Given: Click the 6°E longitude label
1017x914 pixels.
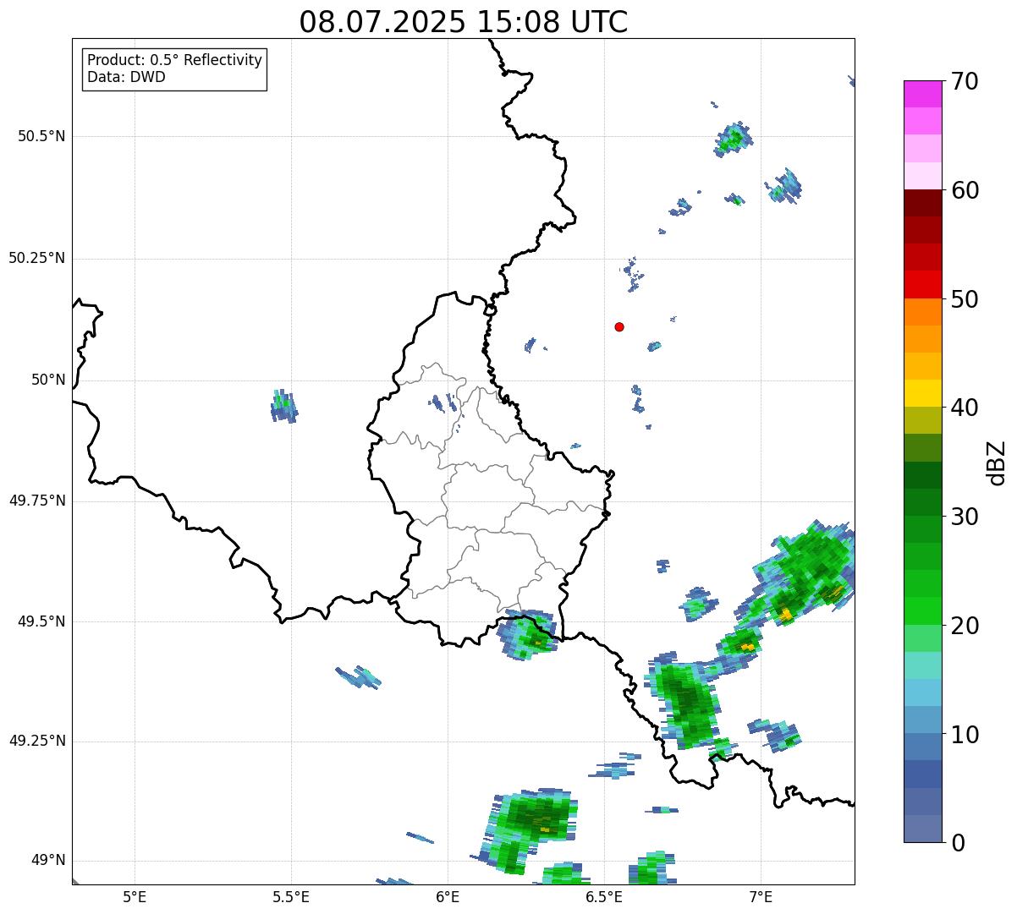Looking at the screenshot, I should 448,897.
